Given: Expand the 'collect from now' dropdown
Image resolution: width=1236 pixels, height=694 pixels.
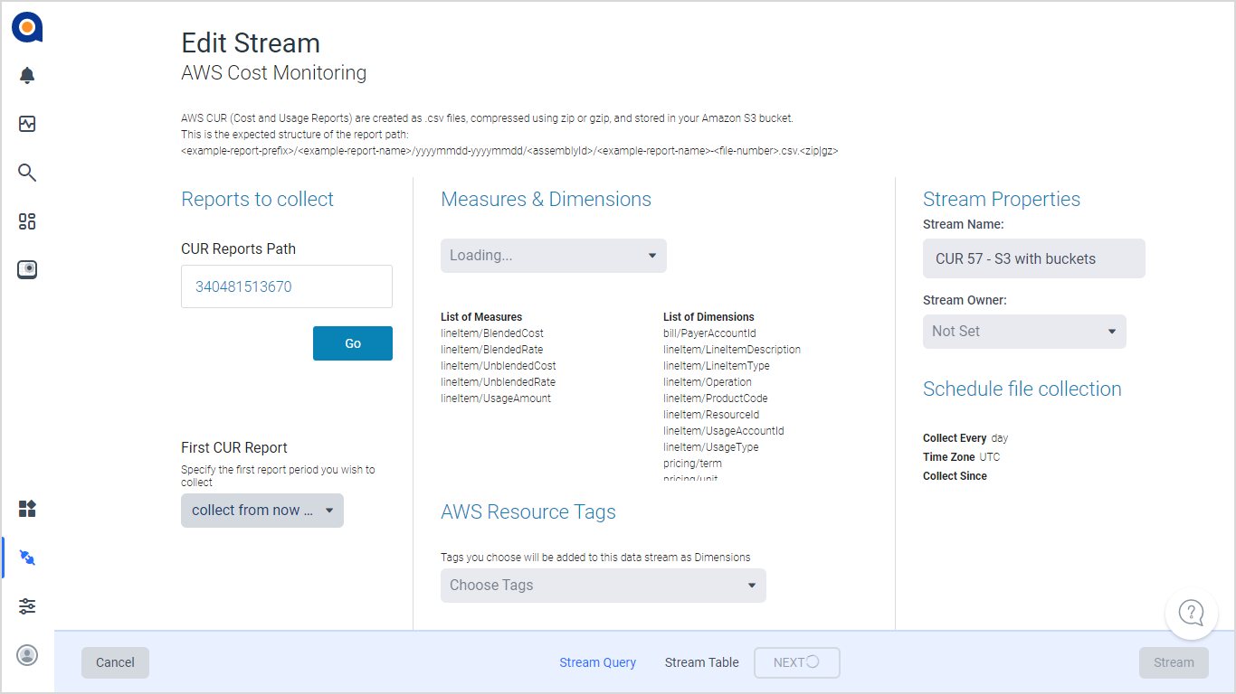Looking at the screenshot, I should (x=262, y=511).
